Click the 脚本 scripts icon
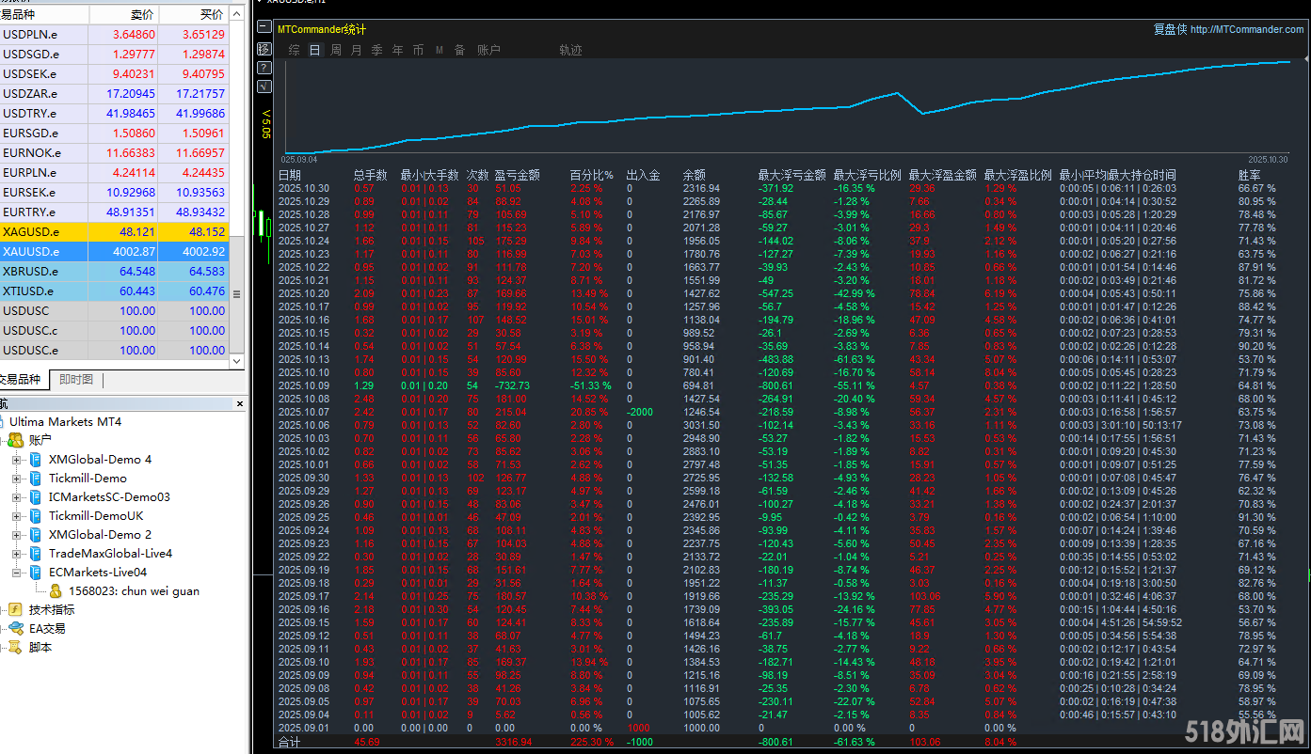The height and width of the screenshot is (754, 1311). 16,647
